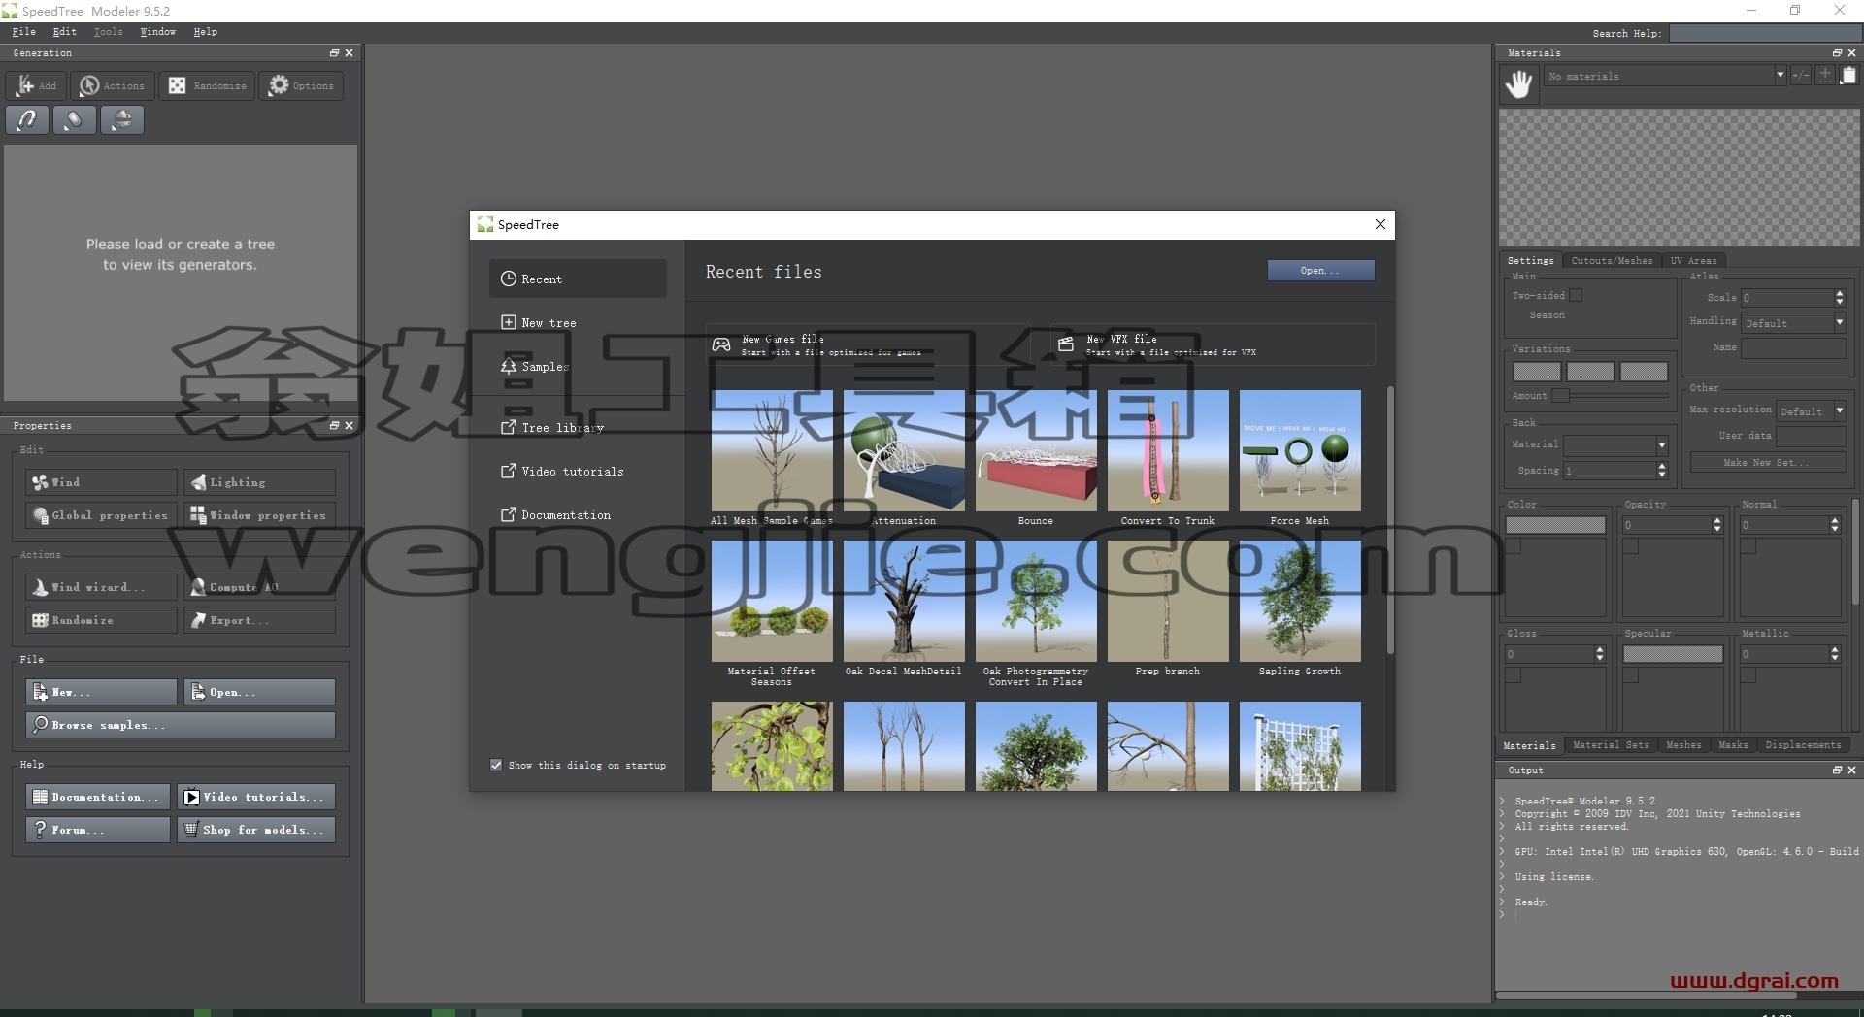Image resolution: width=1864 pixels, height=1017 pixels.
Task: Open Generation Options gear
Action: [x=301, y=85]
